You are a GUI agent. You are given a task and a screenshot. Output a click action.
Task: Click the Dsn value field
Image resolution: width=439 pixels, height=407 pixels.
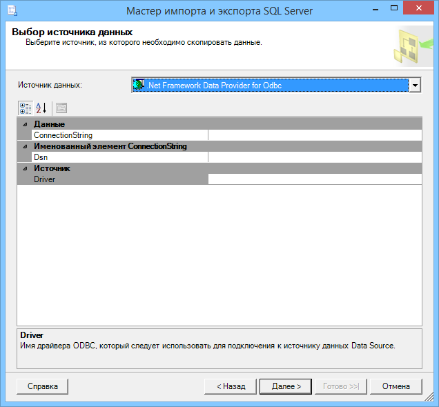pyautogui.click(x=315, y=157)
